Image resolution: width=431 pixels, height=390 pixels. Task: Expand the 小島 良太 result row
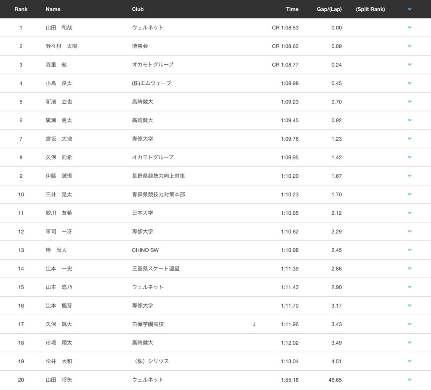(x=410, y=83)
